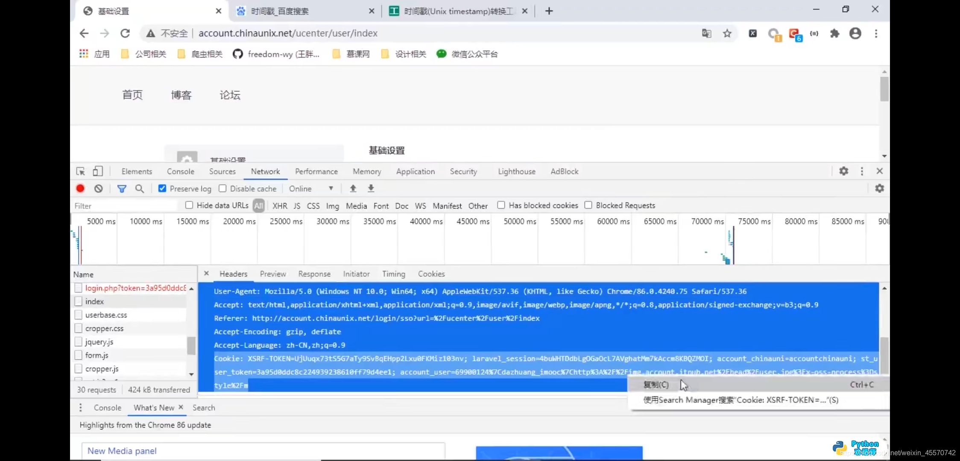Choose 复制(C) from the context menu
This screenshot has width=960, height=461.
656,385
